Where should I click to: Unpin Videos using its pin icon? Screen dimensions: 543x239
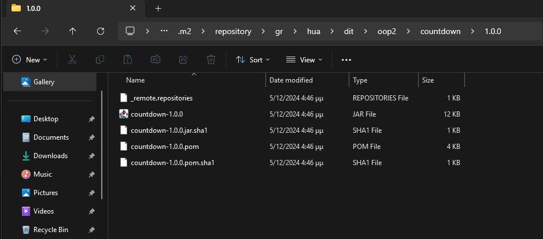tap(91, 211)
